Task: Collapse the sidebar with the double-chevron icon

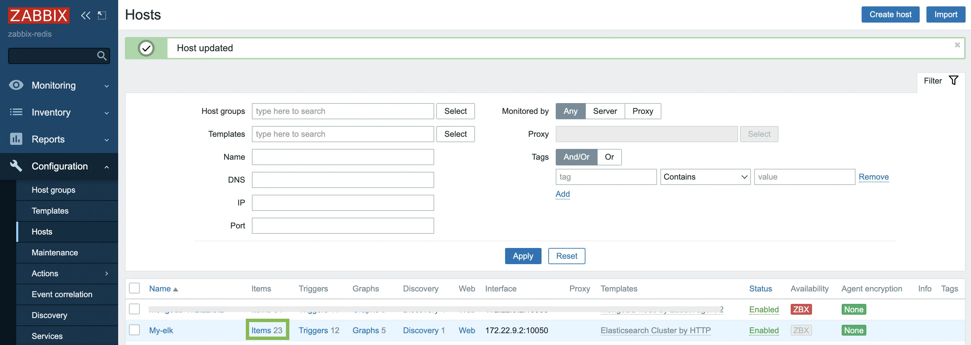Action: tap(85, 15)
